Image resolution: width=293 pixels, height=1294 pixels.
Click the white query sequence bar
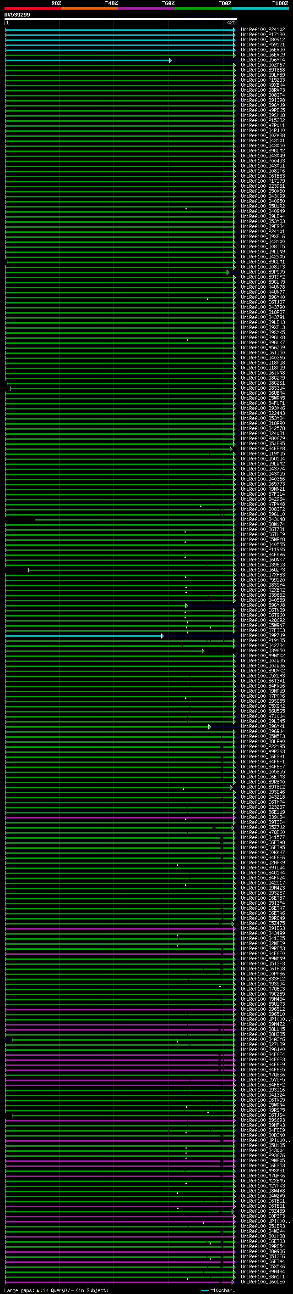click(x=121, y=19)
